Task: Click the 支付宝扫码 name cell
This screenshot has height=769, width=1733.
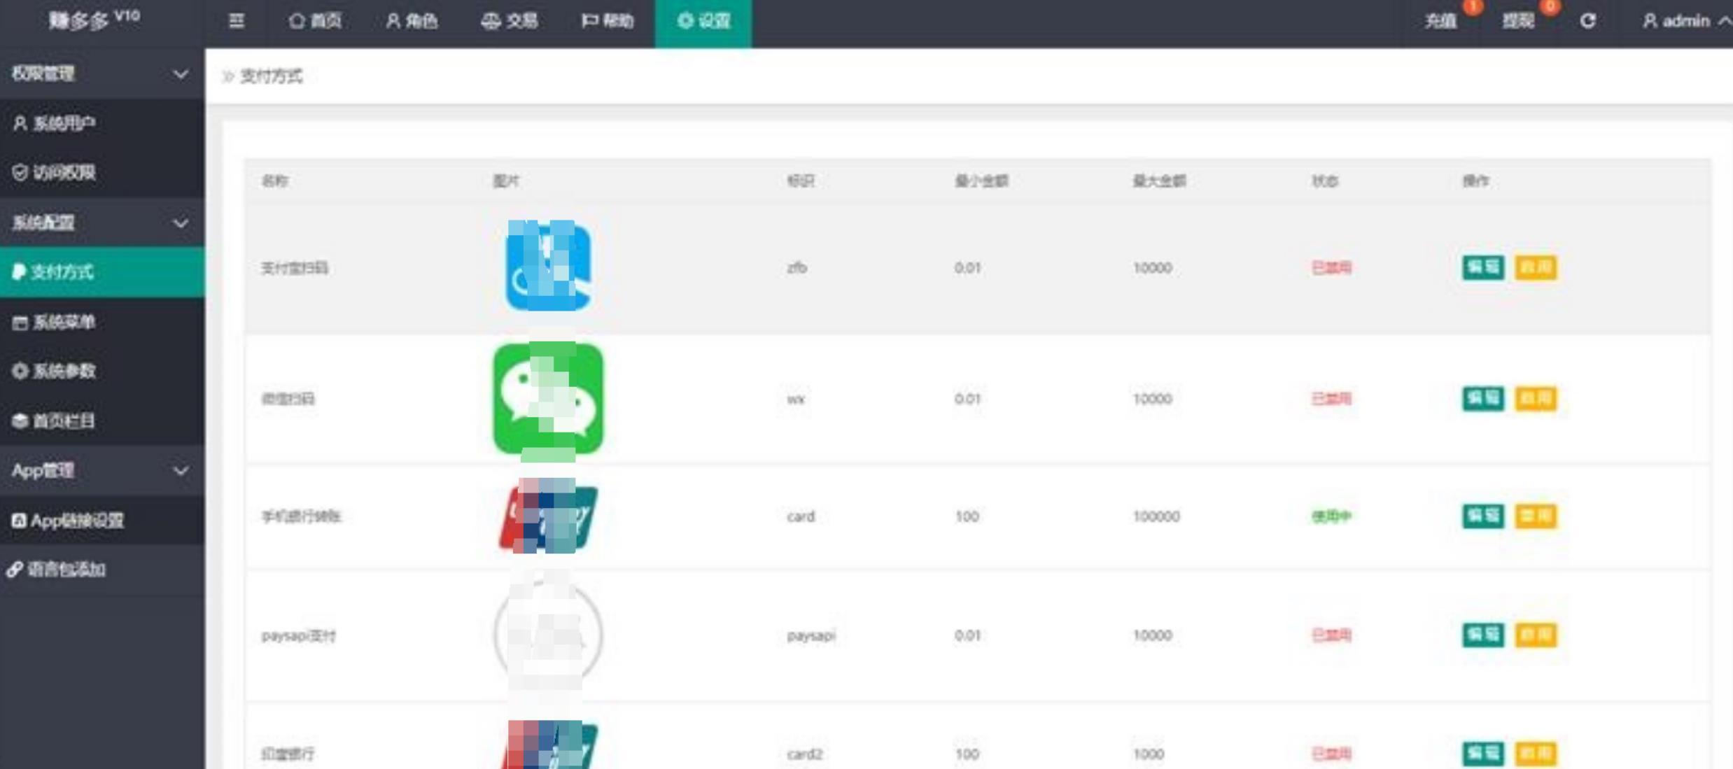Action: click(x=295, y=268)
